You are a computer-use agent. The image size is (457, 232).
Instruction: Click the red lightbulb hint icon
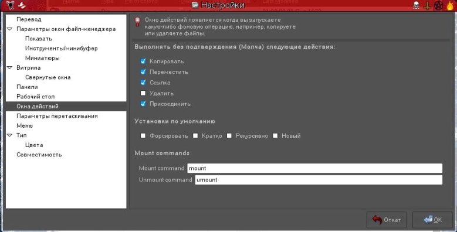tap(137, 22)
